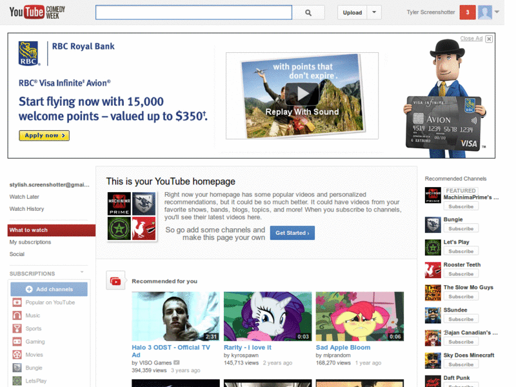Collapse the SUBSCRIPTIONS section arrow
This screenshot has height=387, width=516.
82,272
